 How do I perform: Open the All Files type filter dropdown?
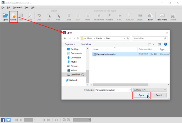(x=150, y=90)
